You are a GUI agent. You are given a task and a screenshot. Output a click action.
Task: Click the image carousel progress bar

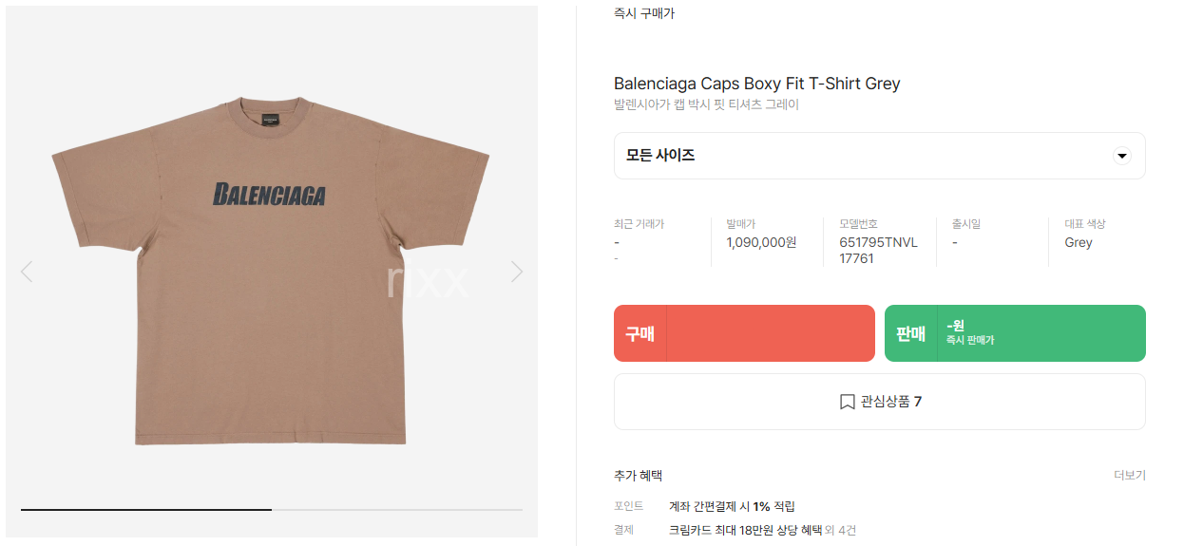[272, 510]
